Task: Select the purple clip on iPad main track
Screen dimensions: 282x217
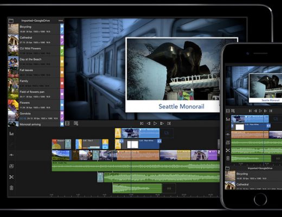Action: pyautogui.click(x=204, y=155)
